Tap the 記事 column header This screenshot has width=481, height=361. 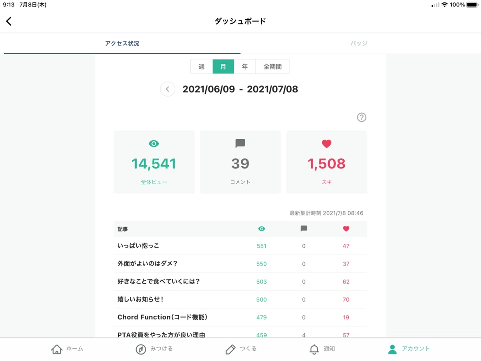tap(123, 229)
